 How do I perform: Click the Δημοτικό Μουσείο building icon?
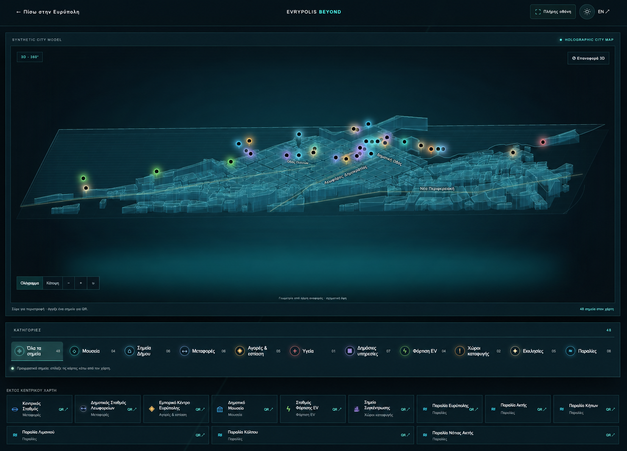(220, 409)
